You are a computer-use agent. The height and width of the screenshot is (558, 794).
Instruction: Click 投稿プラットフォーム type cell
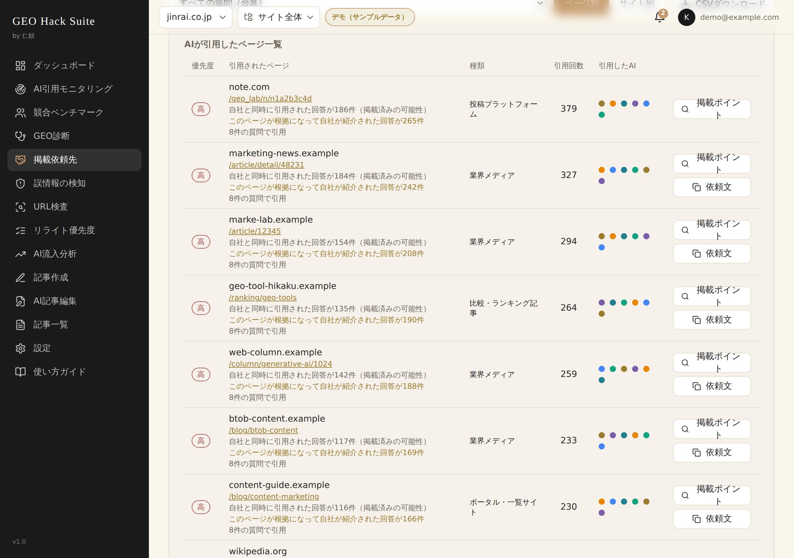pyautogui.click(x=503, y=109)
